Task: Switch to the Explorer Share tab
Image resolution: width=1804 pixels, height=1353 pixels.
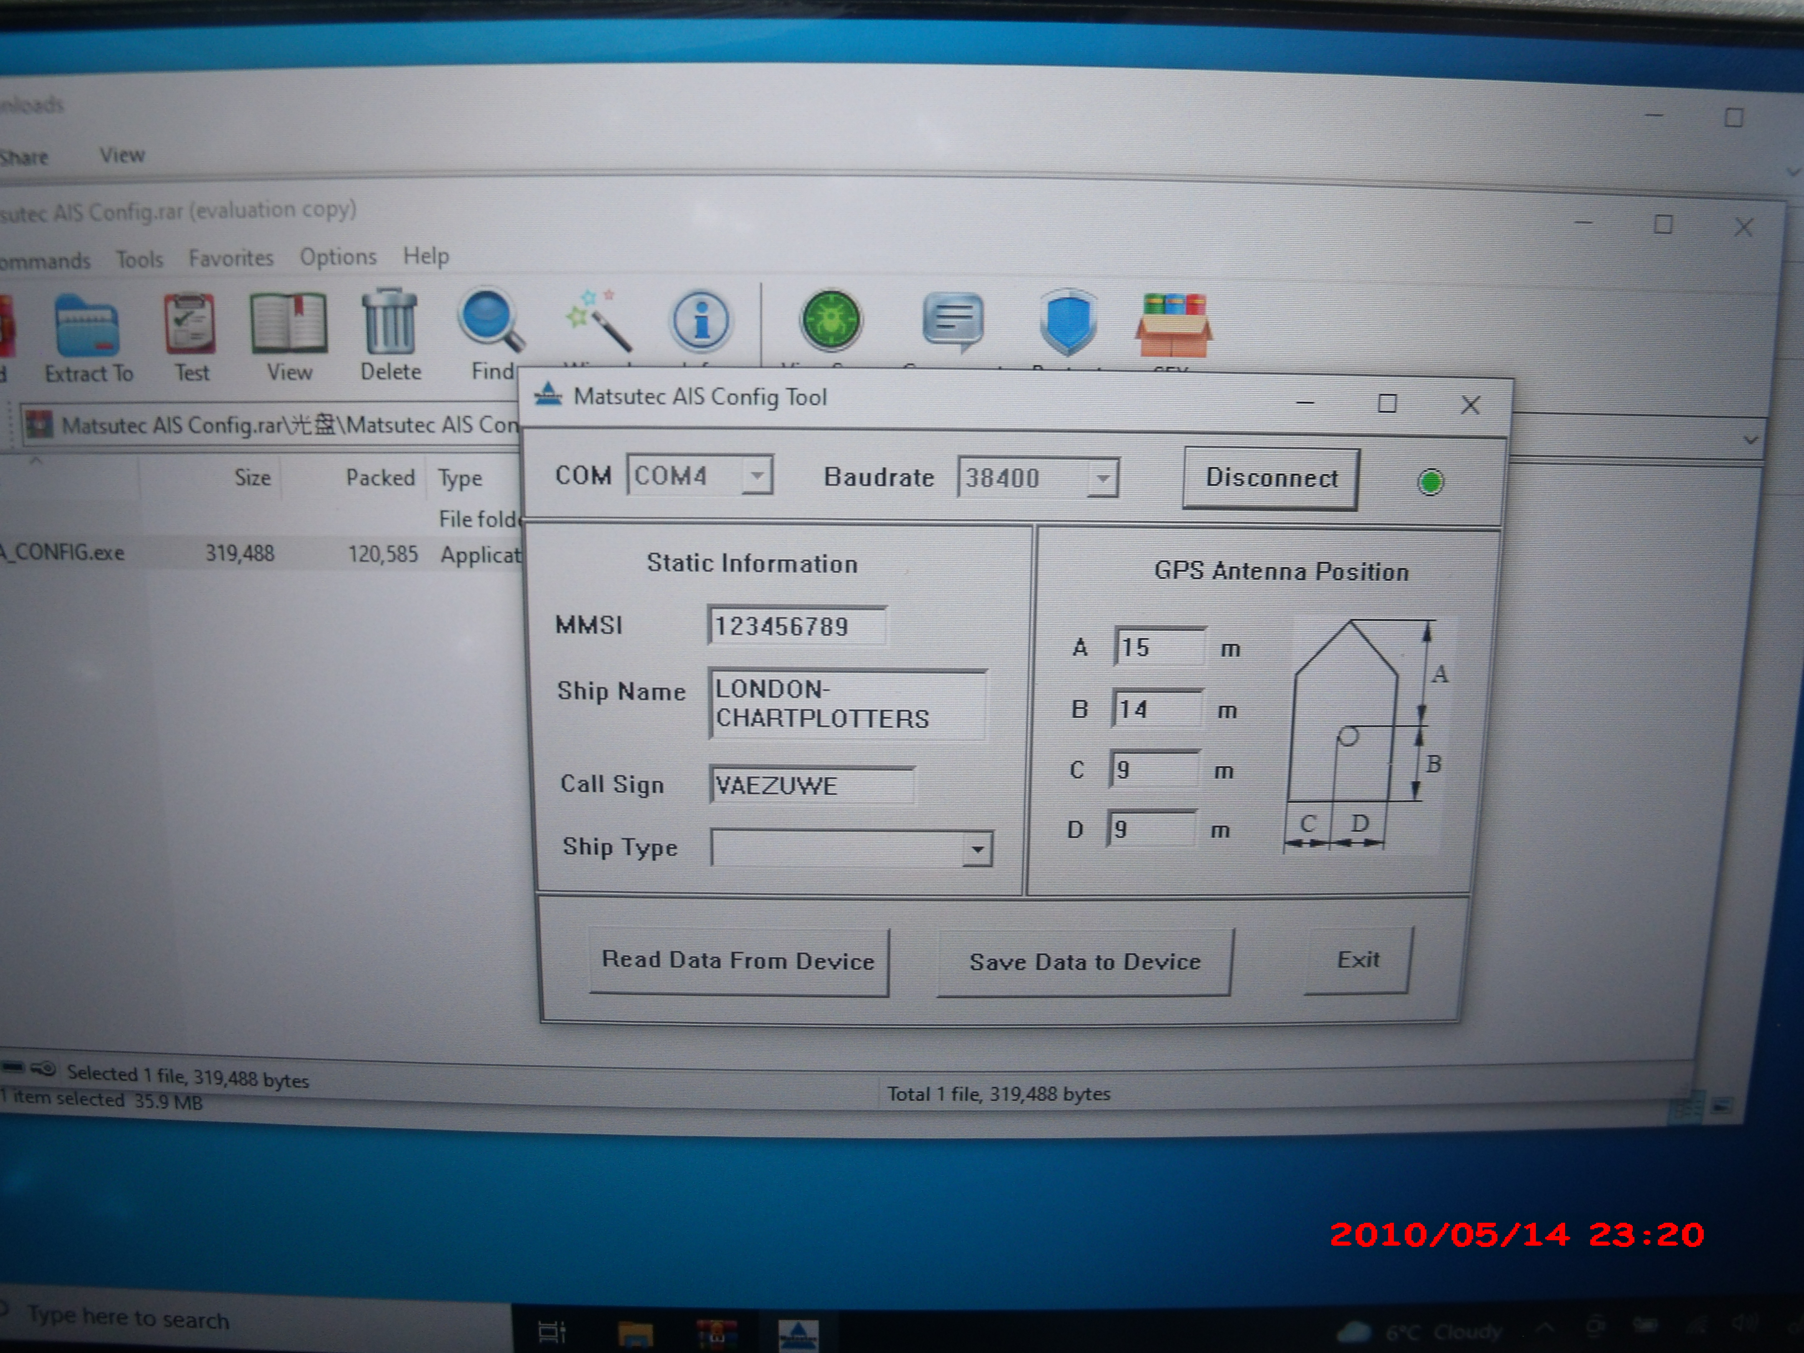Action: (x=24, y=157)
